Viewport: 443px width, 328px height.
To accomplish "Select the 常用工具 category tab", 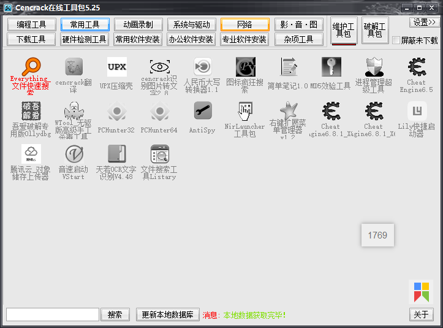I will [85, 25].
